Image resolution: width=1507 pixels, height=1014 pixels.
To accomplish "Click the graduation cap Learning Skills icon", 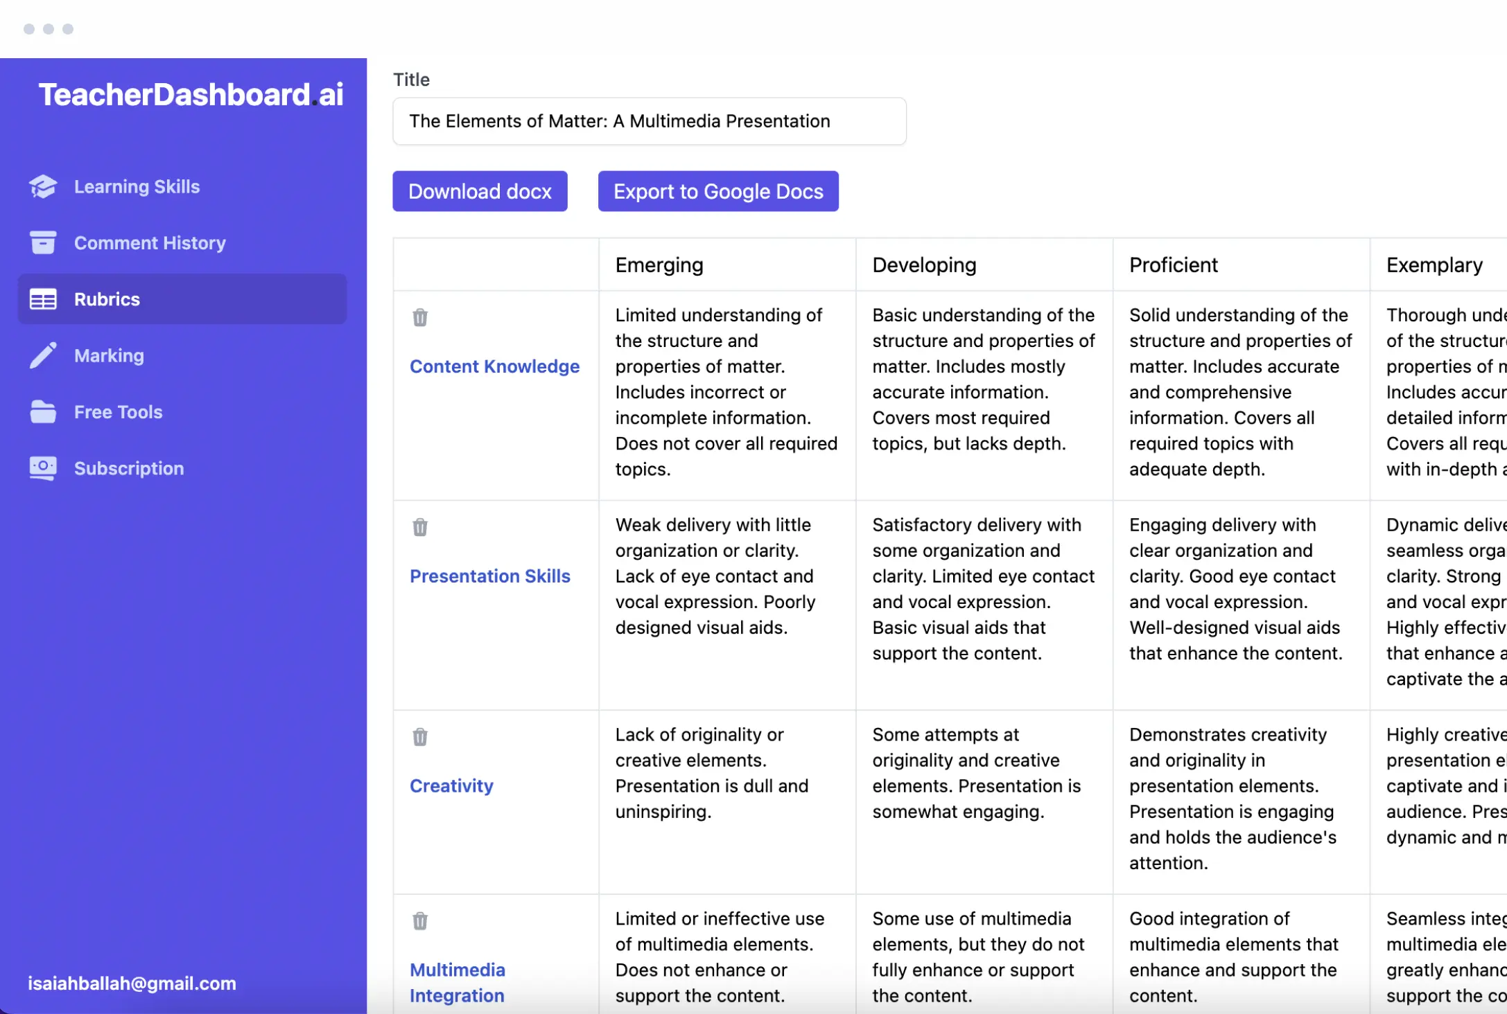I will (x=43, y=186).
